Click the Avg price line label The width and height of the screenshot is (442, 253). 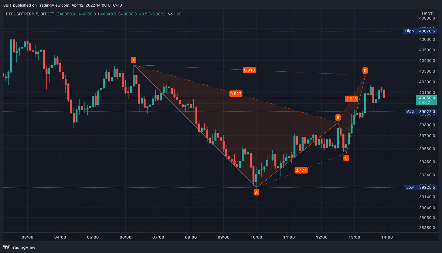tap(410, 111)
